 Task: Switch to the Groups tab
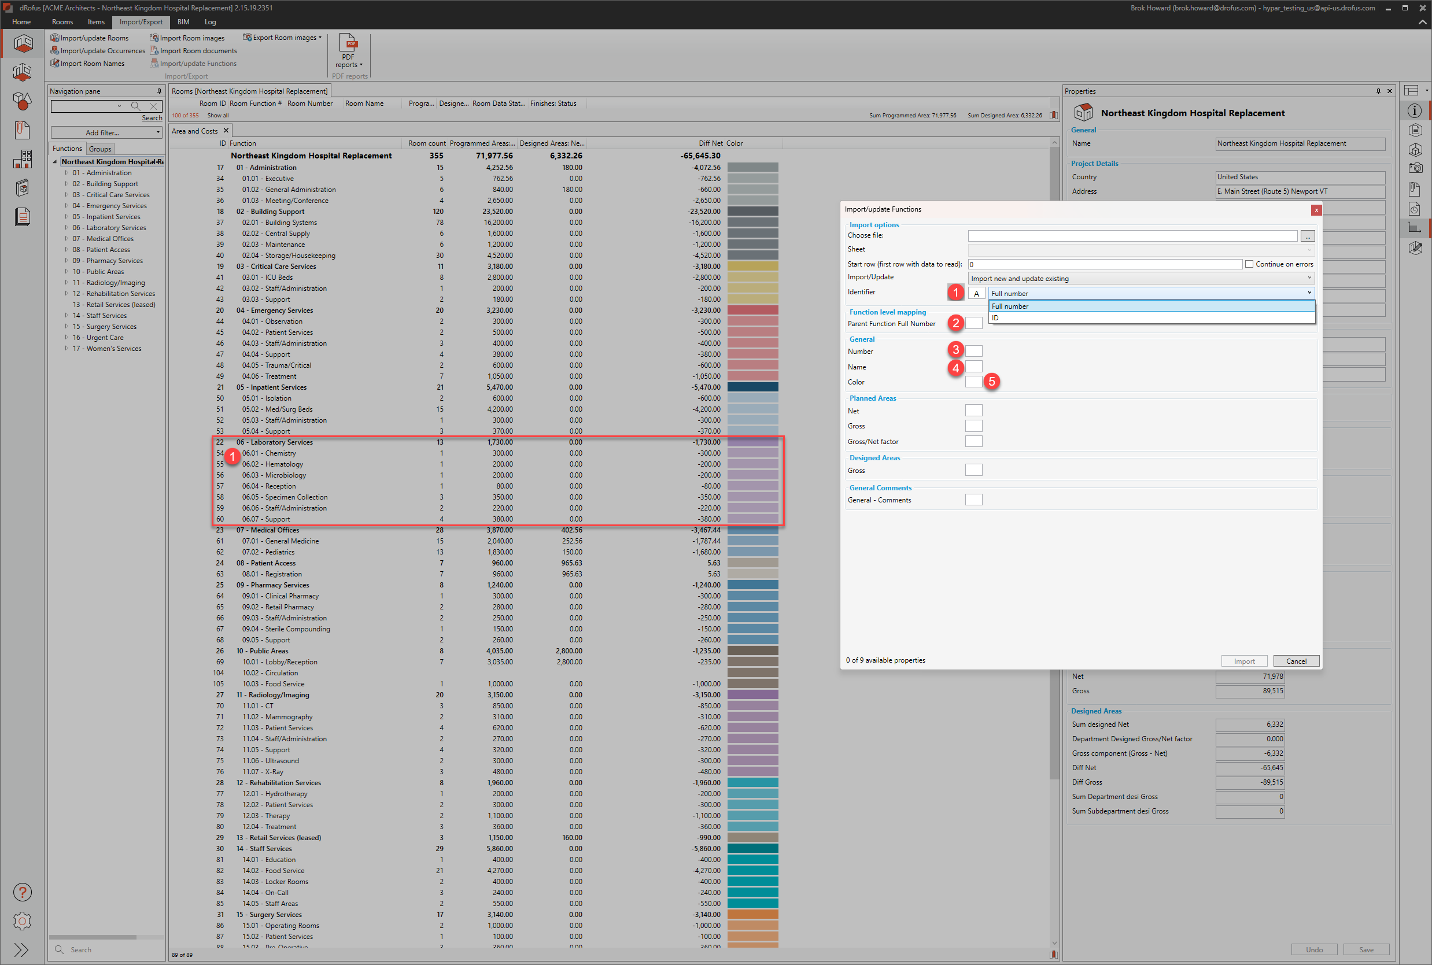pos(99,149)
